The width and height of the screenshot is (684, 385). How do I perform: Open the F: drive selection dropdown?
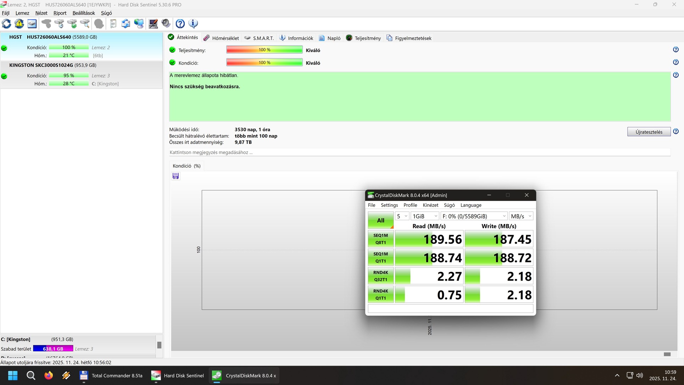point(474,216)
